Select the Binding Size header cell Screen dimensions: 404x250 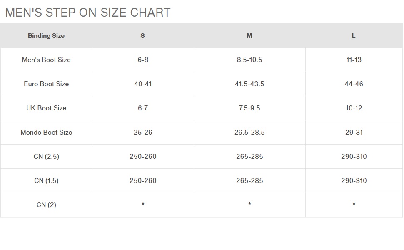(46, 36)
